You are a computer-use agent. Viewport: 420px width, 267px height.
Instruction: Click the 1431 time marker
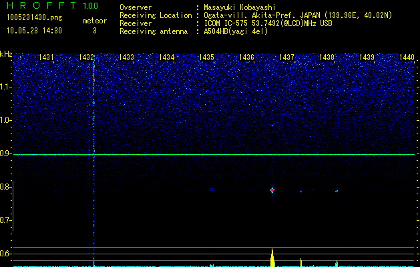pyautogui.click(x=46, y=57)
